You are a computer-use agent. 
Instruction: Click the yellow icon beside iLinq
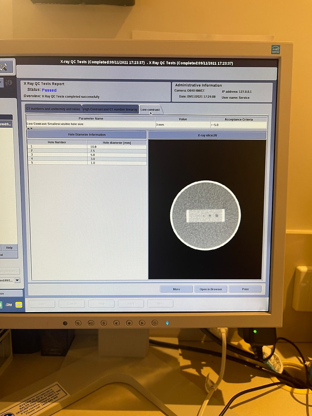coord(19,304)
